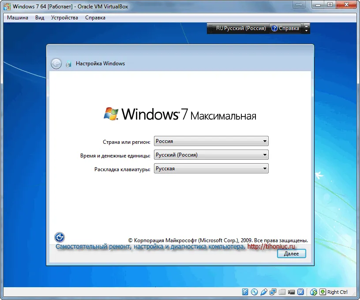360x300 pixels.
Task: Click the mouse integration status icon
Action: [x=314, y=292]
